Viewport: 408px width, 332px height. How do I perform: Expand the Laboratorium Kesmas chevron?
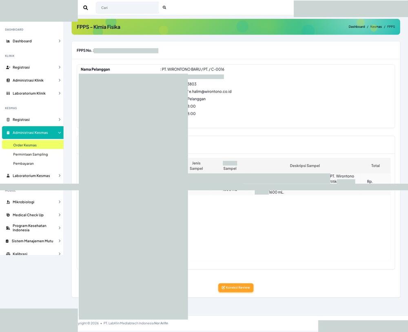click(x=59, y=176)
